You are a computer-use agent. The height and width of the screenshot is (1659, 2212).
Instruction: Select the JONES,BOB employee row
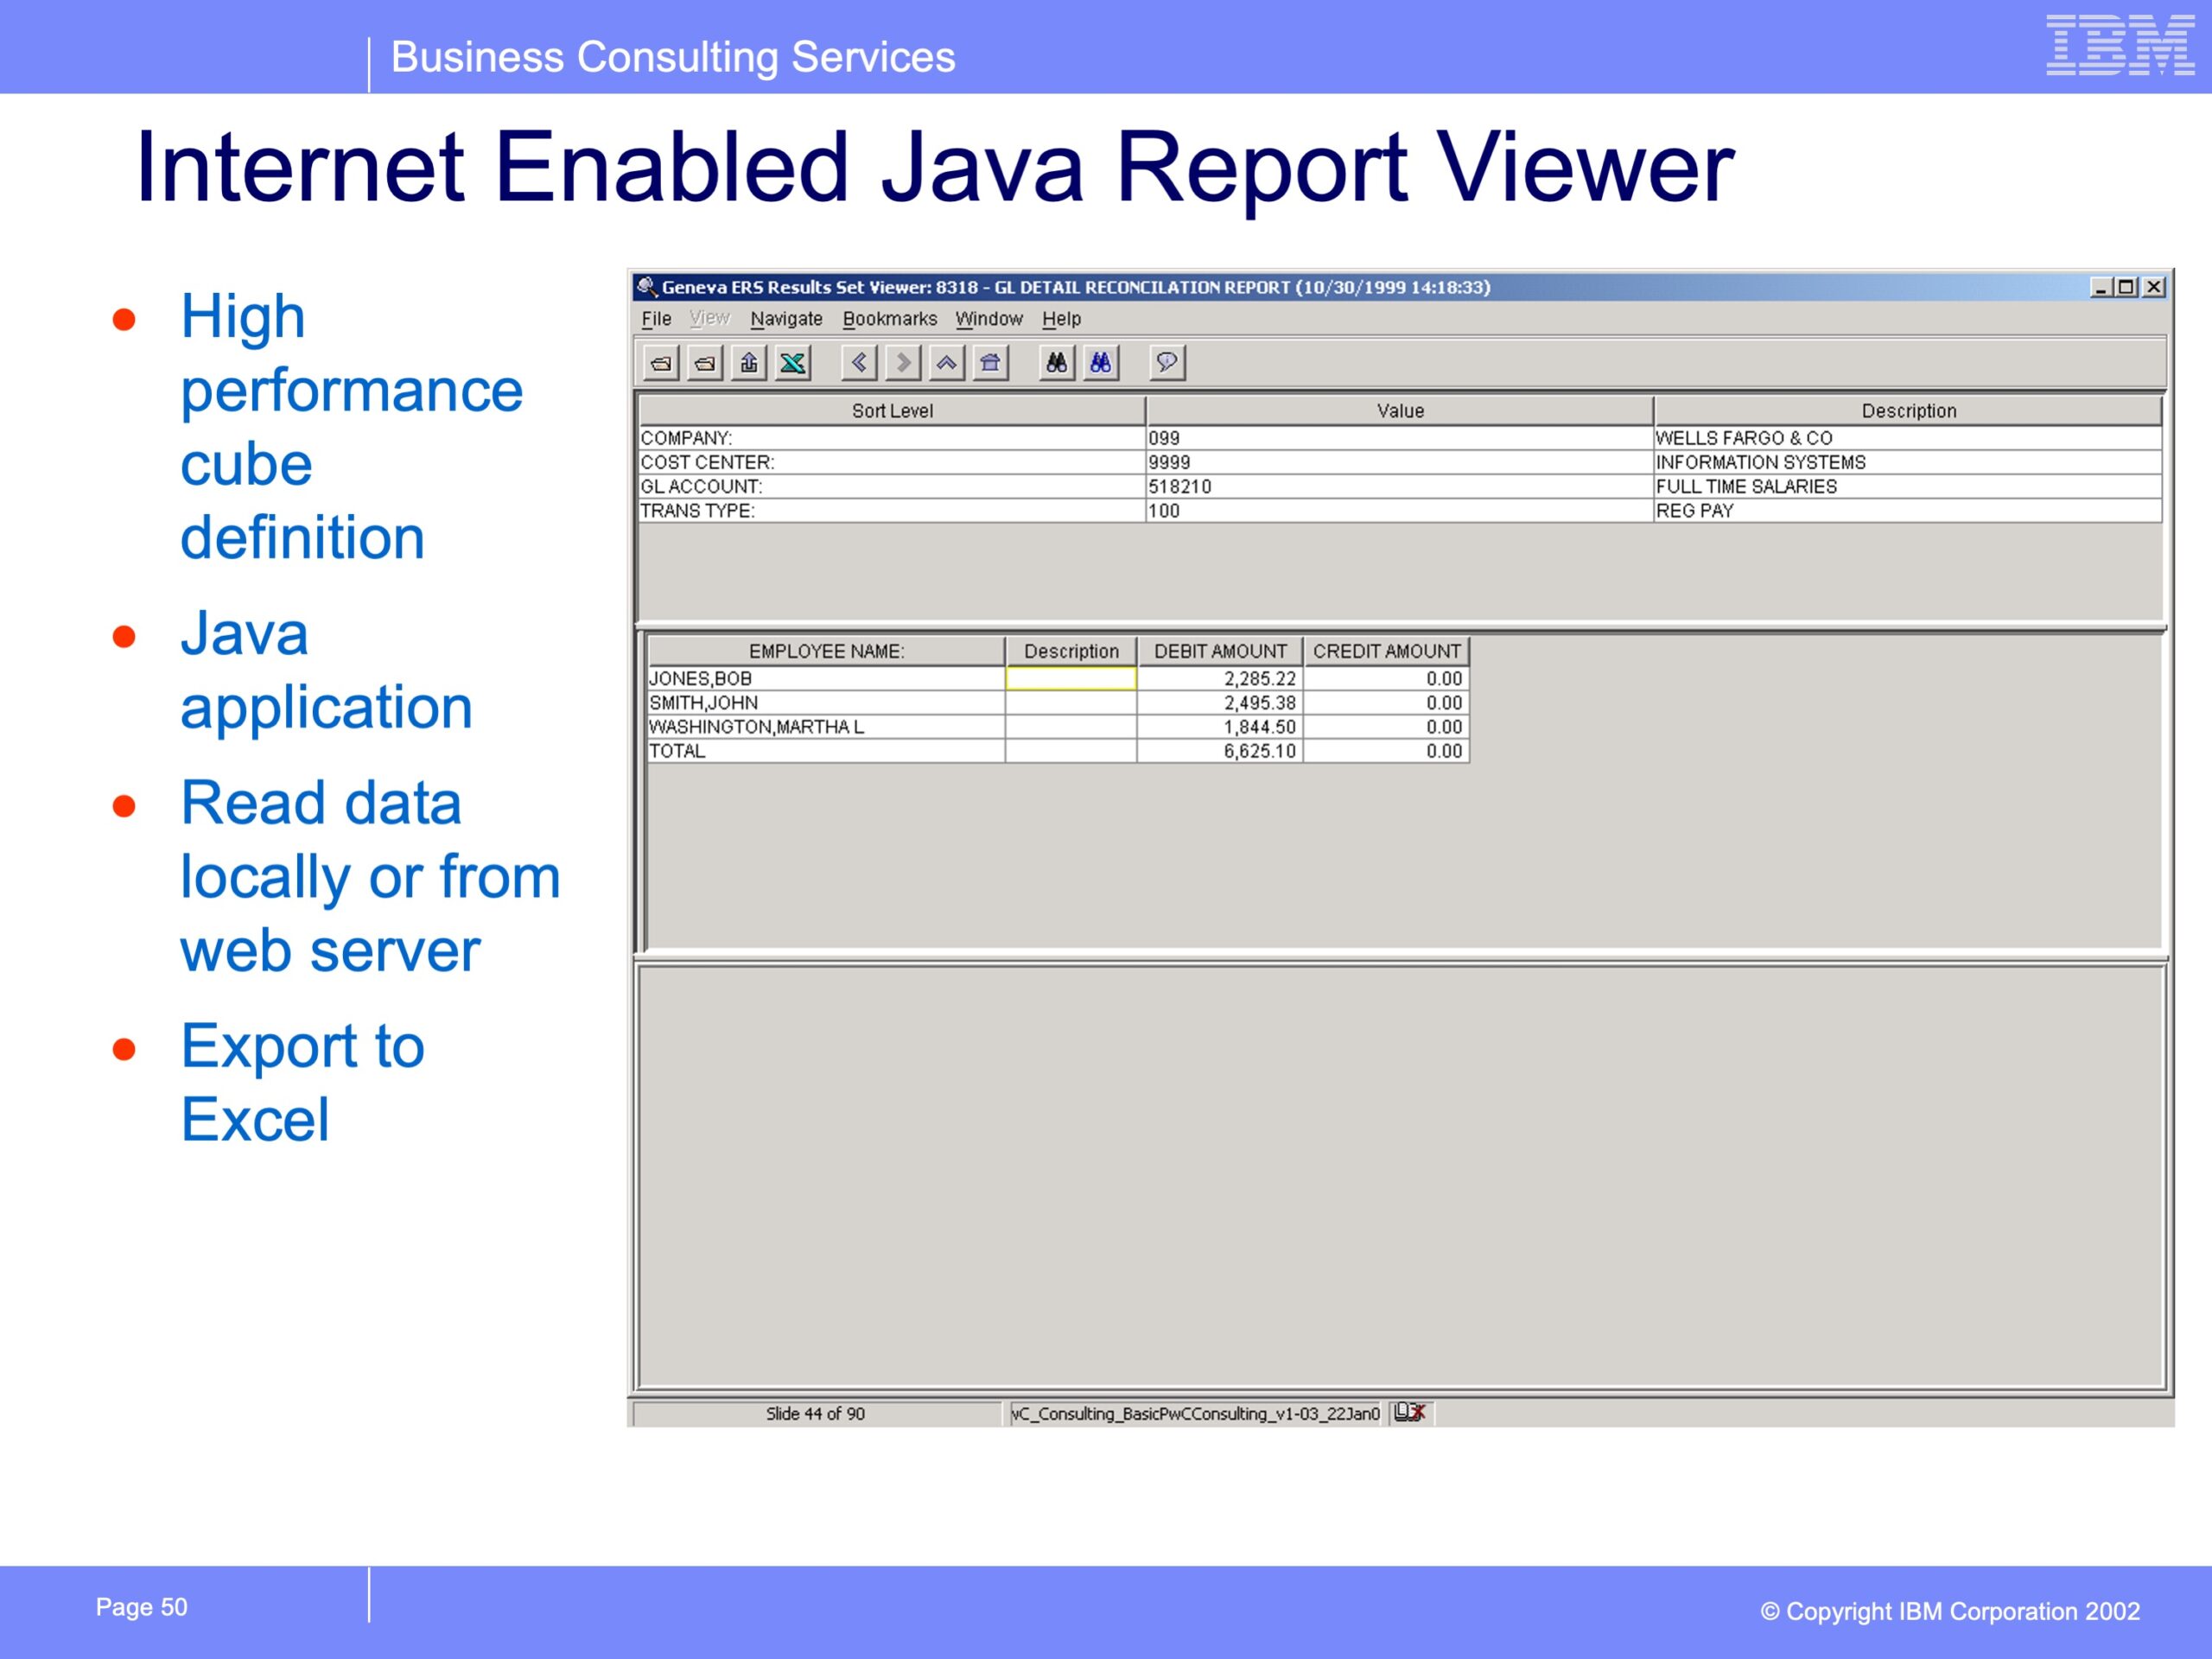point(826,679)
